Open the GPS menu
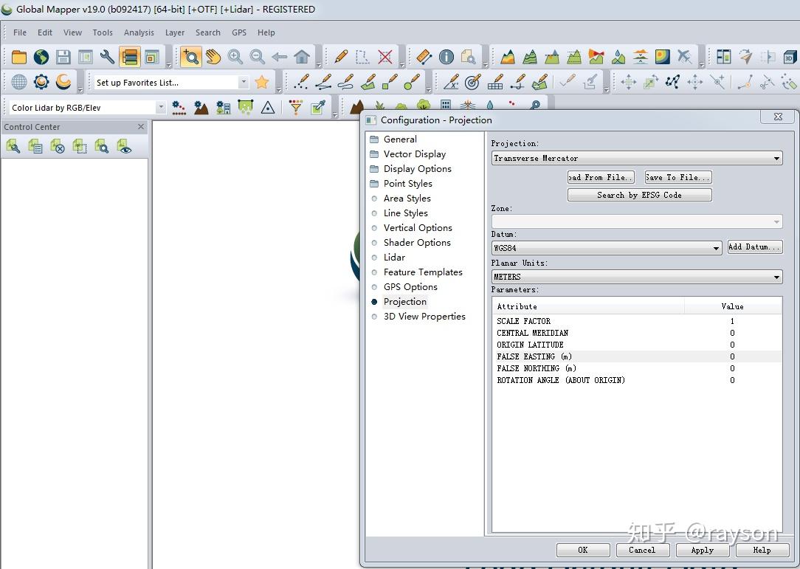Viewport: 800px width, 569px height. click(239, 32)
